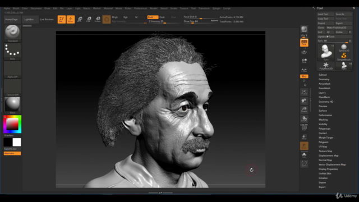Toggle the orange XYZ rotation button

coord(304,76)
